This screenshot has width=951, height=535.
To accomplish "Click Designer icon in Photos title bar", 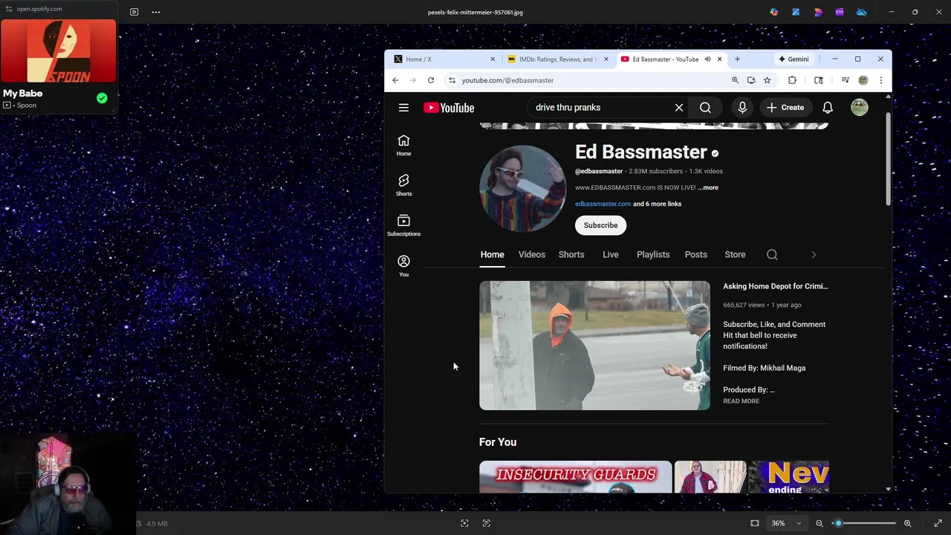I will (x=818, y=12).
